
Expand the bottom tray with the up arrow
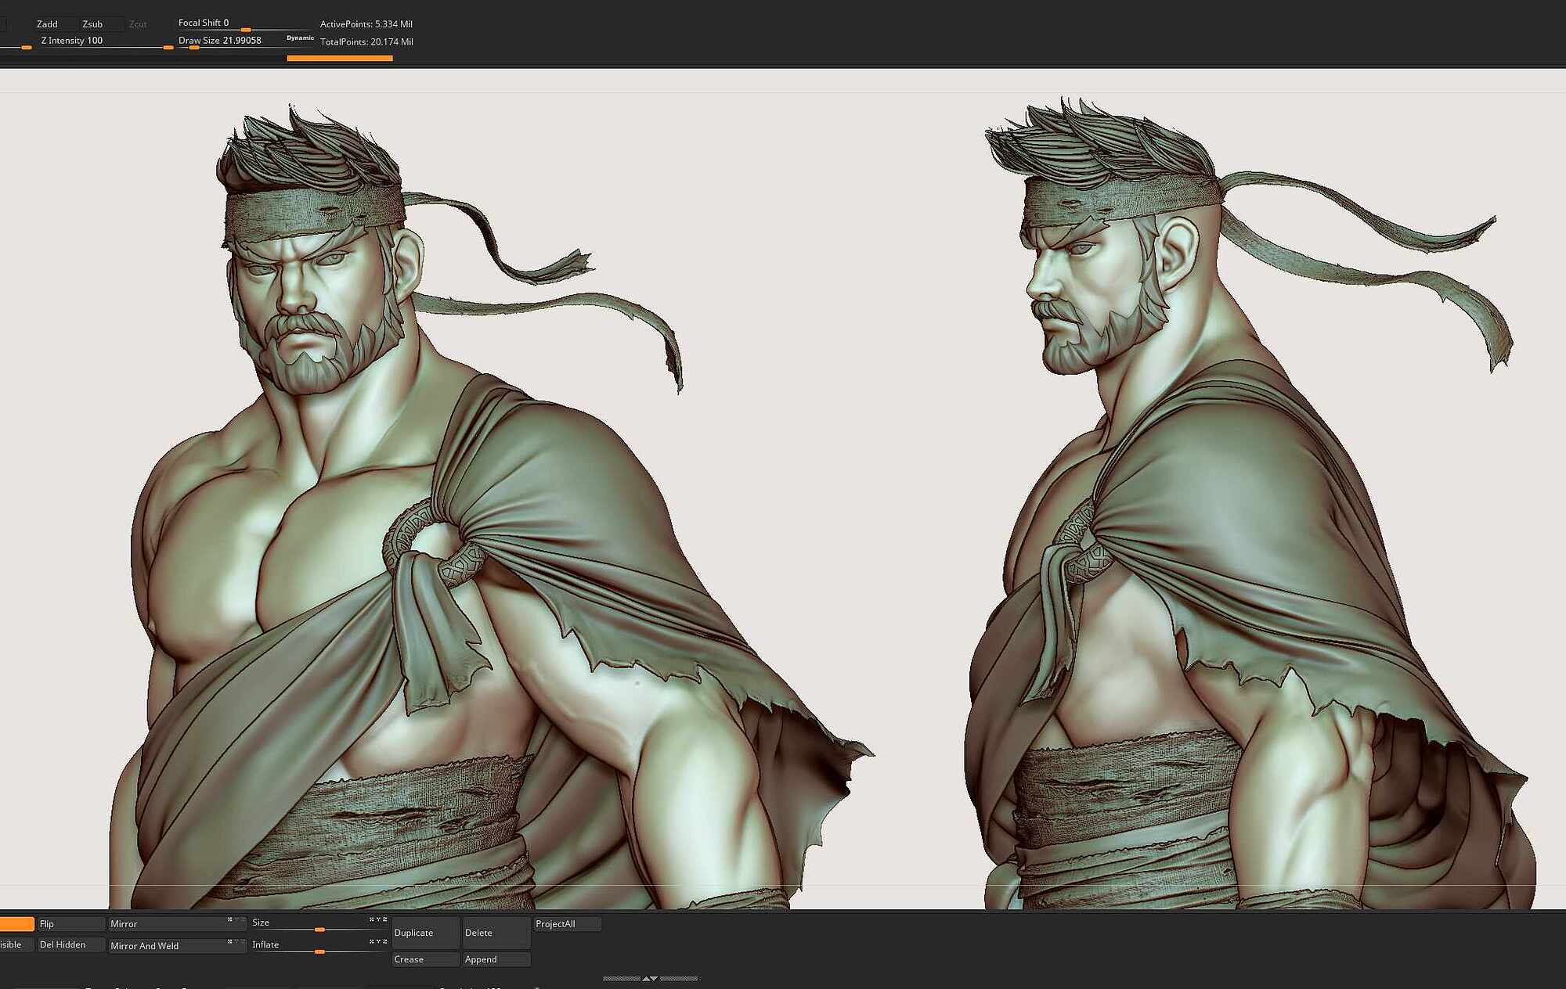(x=647, y=979)
